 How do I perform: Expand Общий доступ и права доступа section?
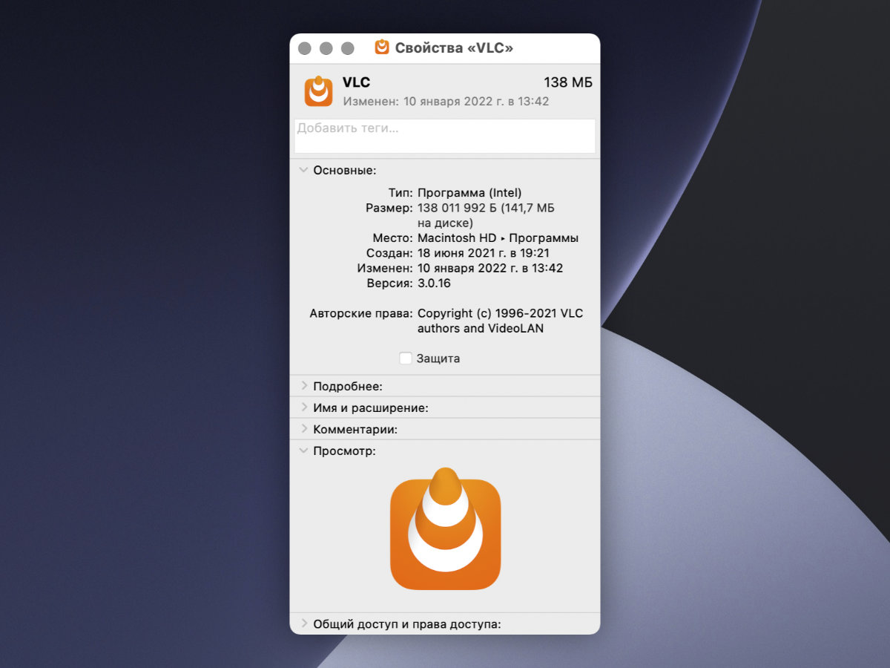pyautogui.click(x=303, y=623)
